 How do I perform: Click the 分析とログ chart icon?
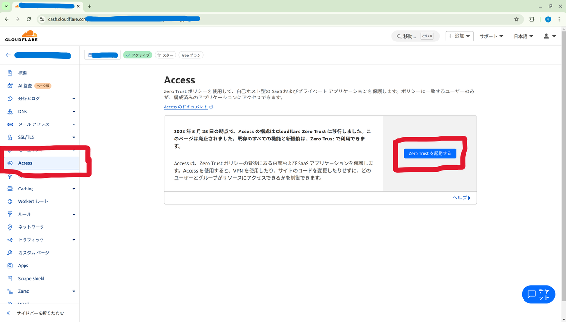[10, 99]
